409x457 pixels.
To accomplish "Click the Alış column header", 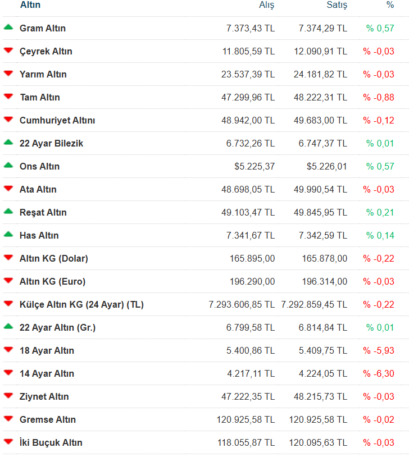I will tap(266, 5).
